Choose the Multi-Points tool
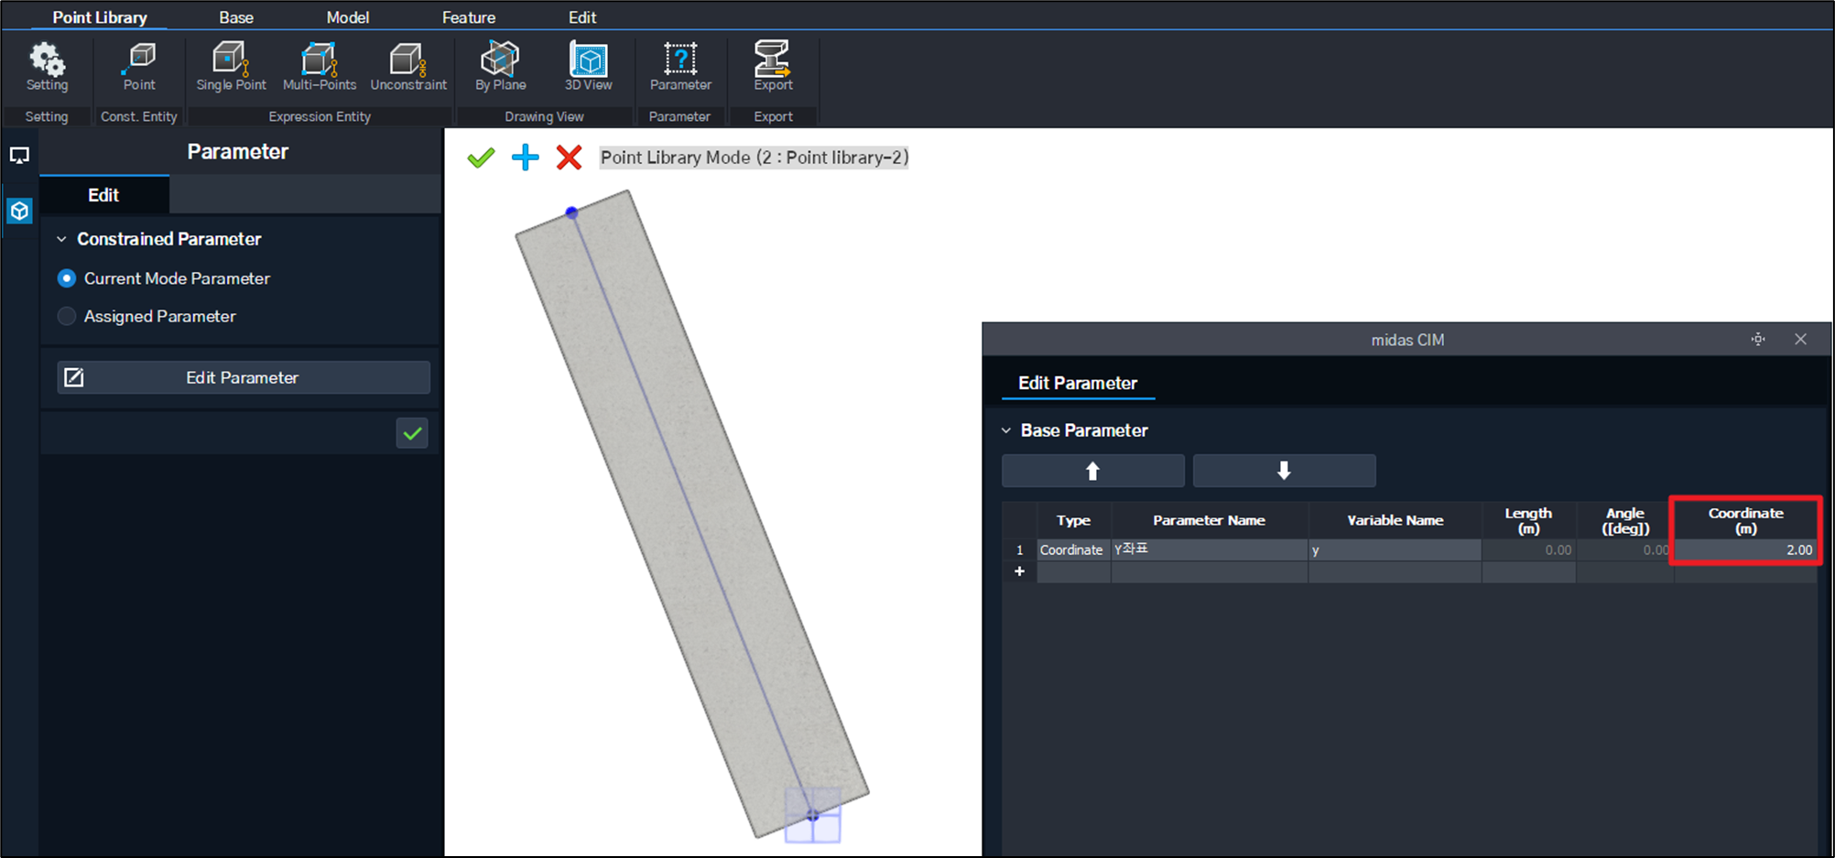Viewport: 1835px width, 858px height. coord(319,67)
